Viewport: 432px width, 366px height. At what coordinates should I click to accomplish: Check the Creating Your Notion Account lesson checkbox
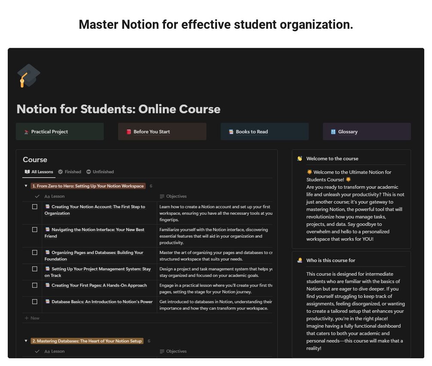point(35,206)
